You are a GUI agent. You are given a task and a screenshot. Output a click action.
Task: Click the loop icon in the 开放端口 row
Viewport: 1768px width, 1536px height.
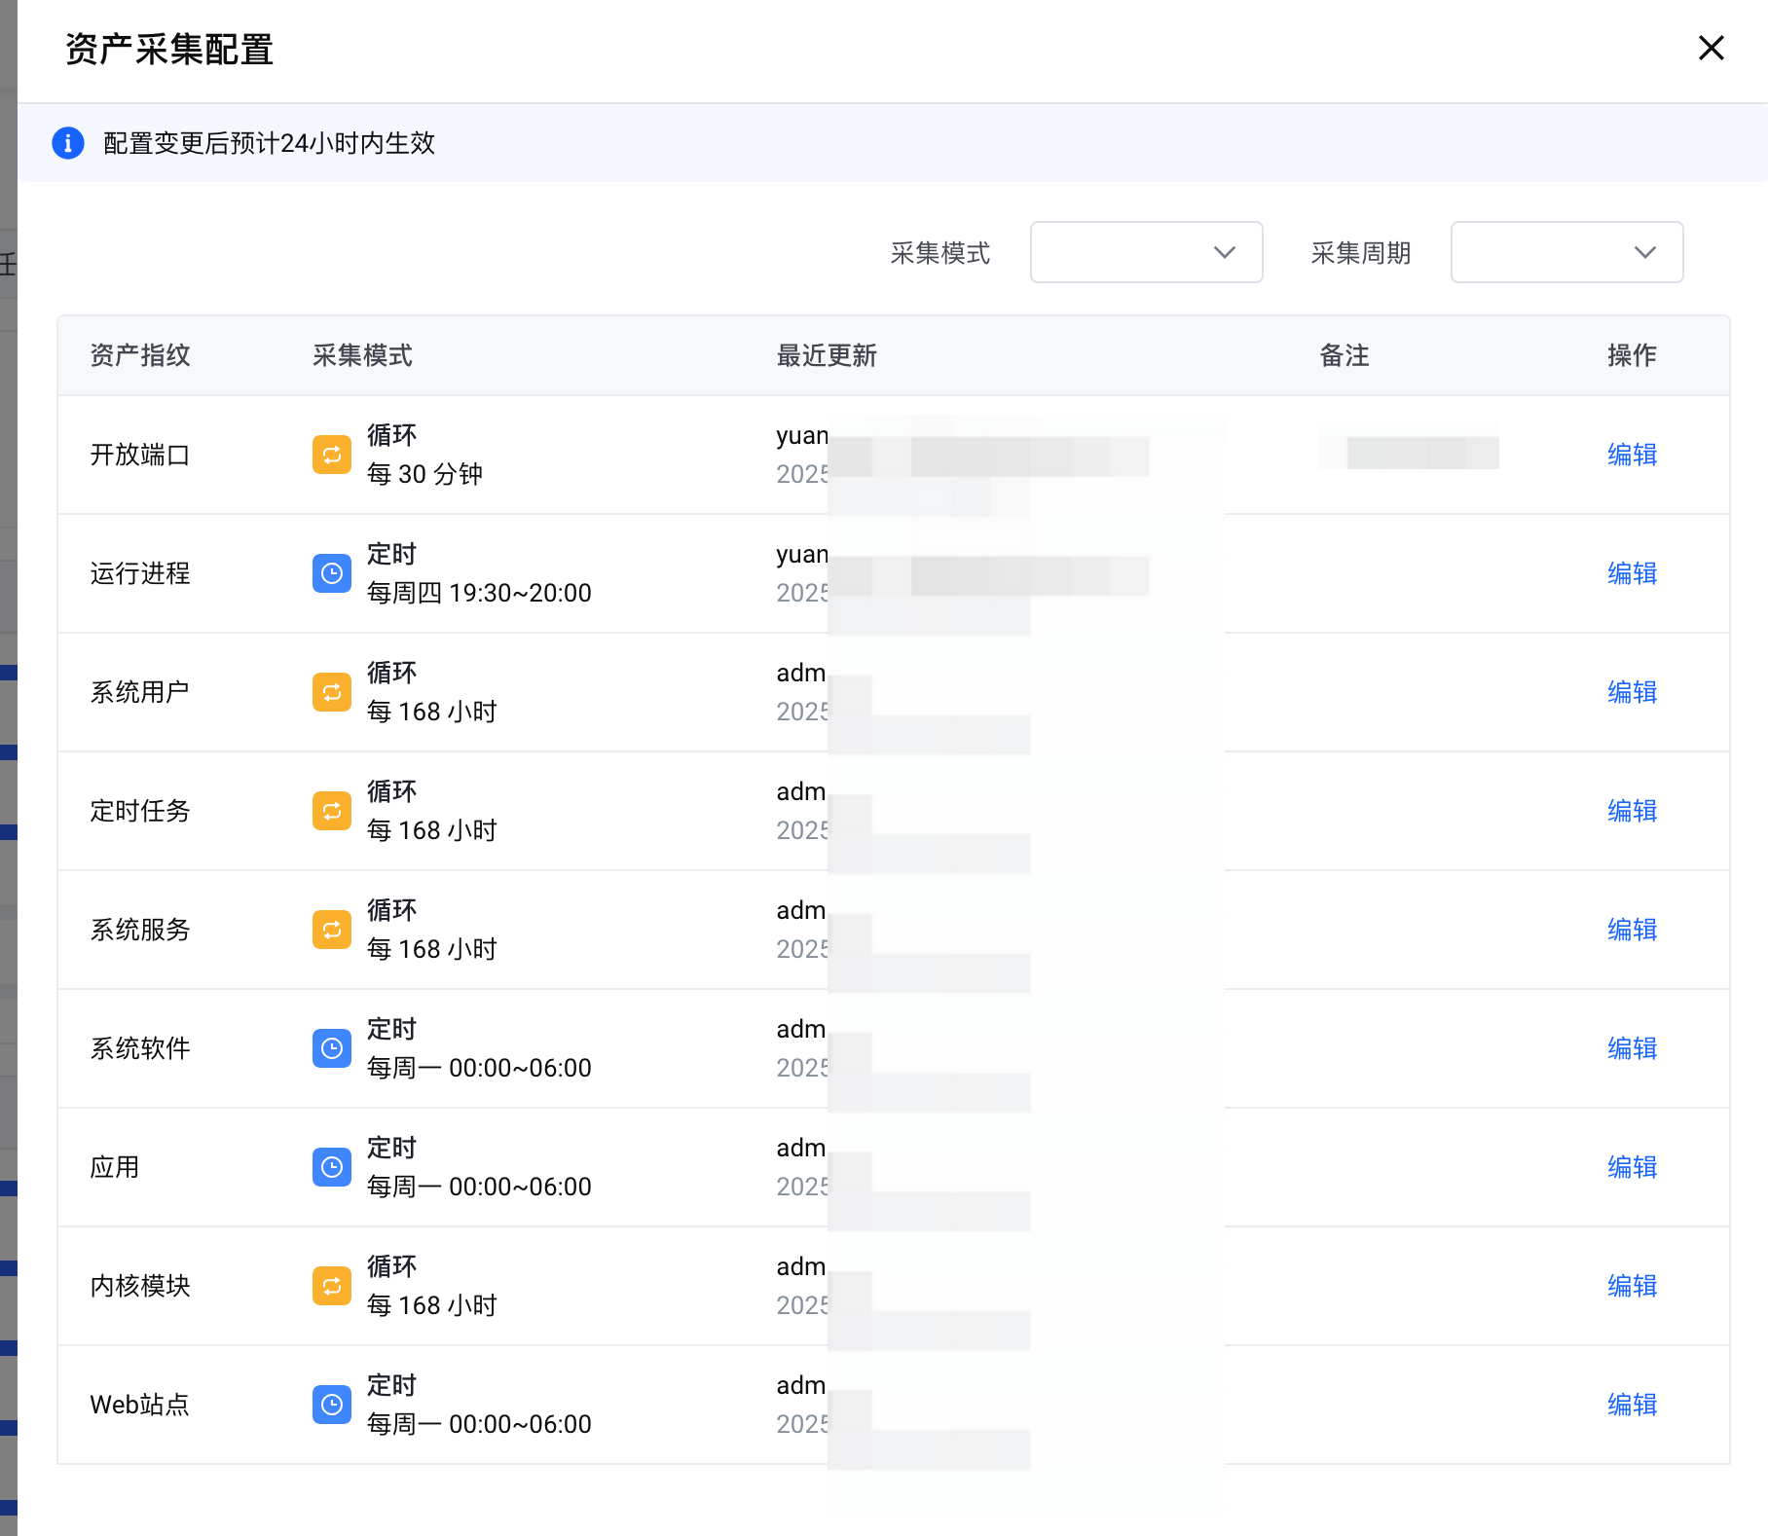pos(331,455)
